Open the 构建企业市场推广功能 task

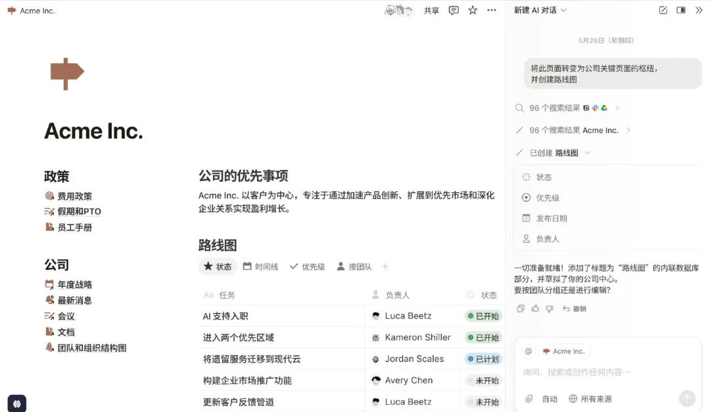[x=247, y=381]
